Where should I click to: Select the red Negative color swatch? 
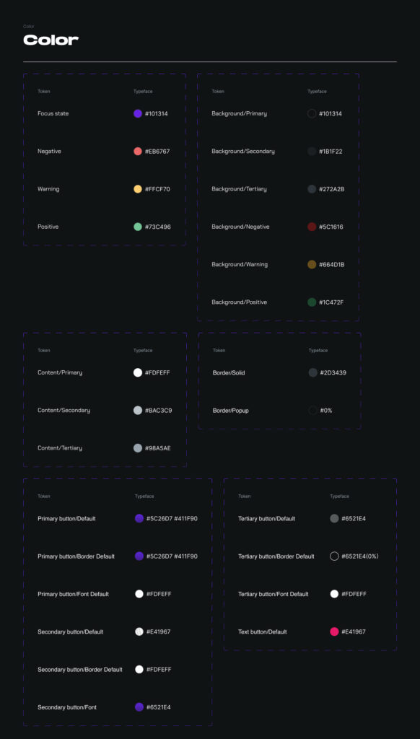(138, 152)
